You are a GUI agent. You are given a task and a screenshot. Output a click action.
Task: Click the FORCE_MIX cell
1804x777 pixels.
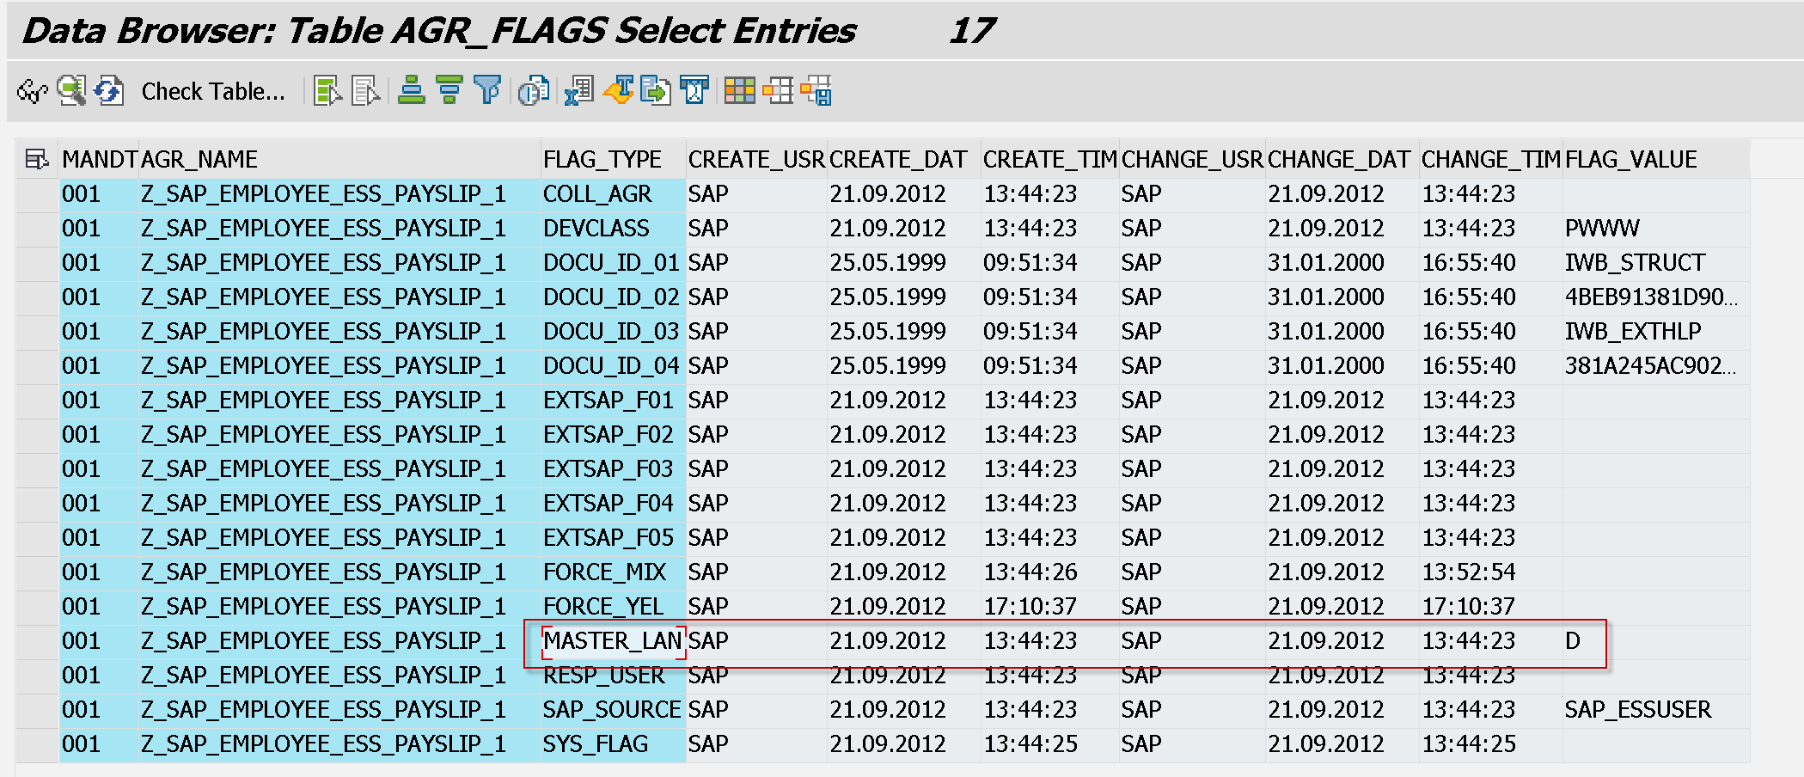tap(614, 572)
